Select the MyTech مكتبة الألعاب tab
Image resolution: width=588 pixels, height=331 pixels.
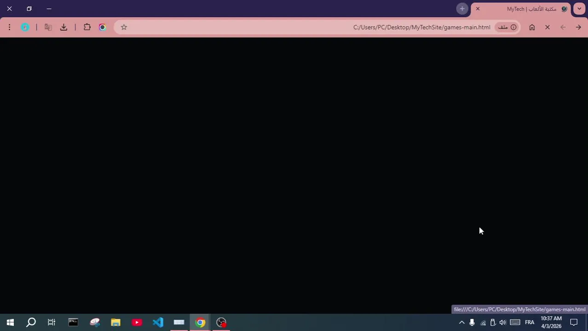(521, 9)
